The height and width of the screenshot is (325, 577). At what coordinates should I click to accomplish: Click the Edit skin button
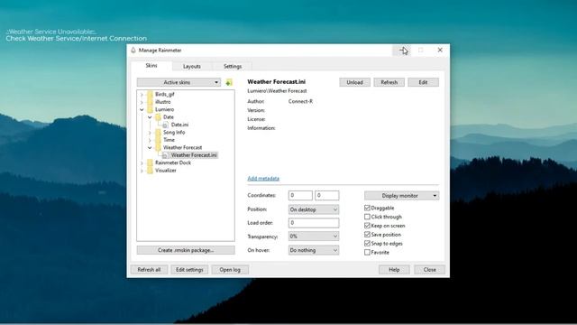(423, 82)
